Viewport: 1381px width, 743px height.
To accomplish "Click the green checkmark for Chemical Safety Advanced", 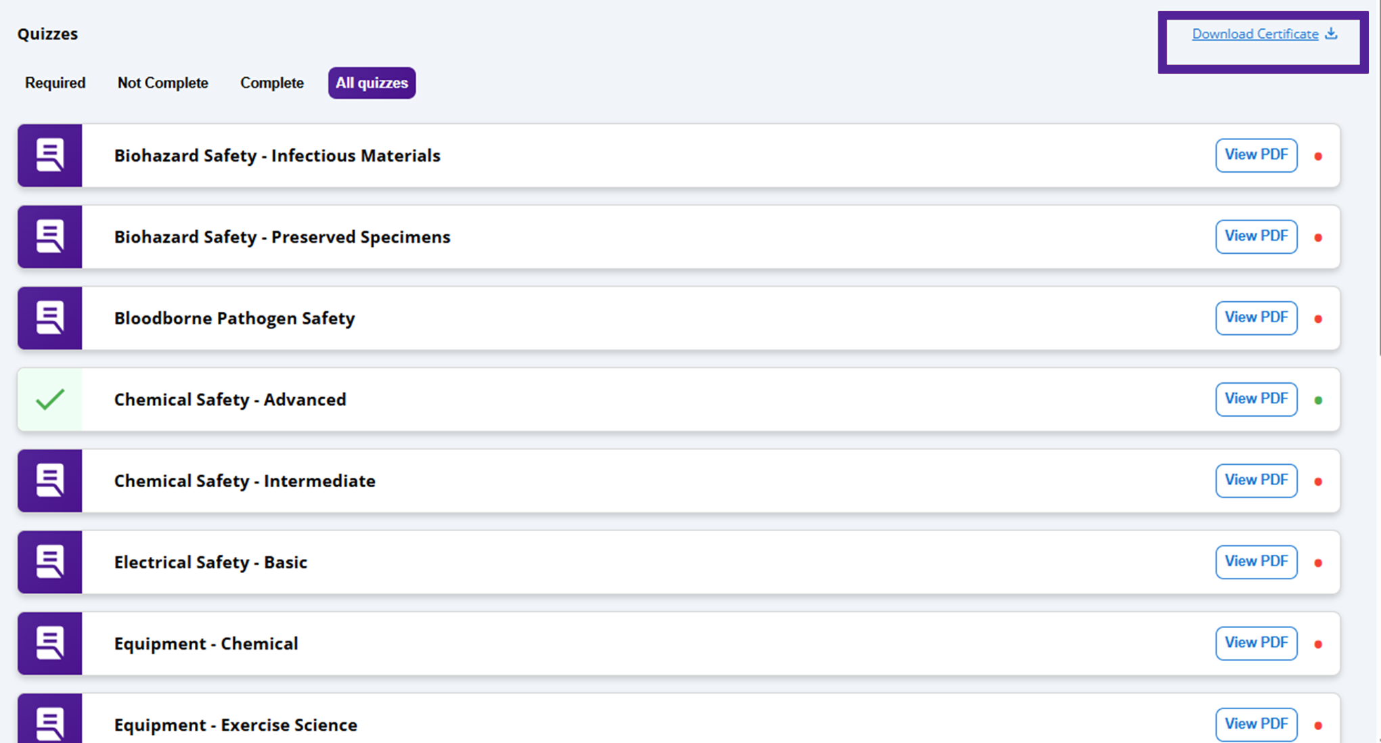I will coord(49,399).
